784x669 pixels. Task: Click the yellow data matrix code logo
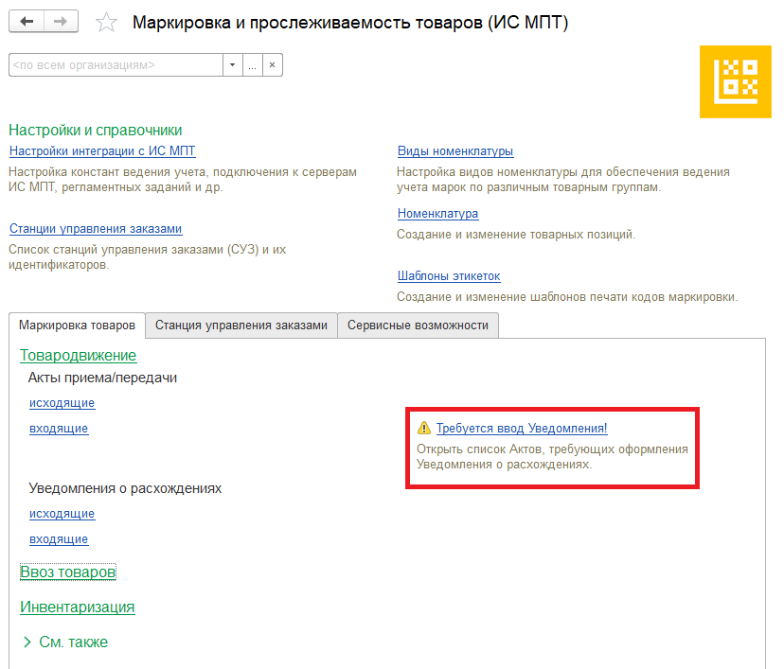pos(736,82)
